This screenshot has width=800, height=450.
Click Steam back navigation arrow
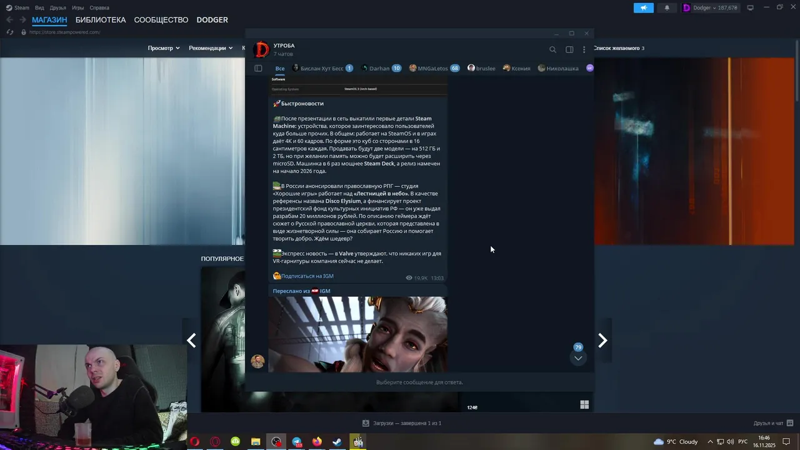pos(9,20)
